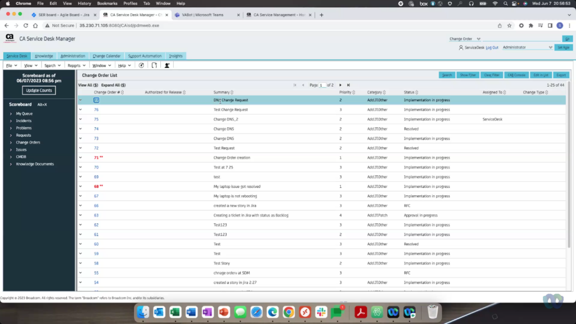
Task: Expand Change Orders node in Scoreboard
Action: pyautogui.click(x=11, y=142)
